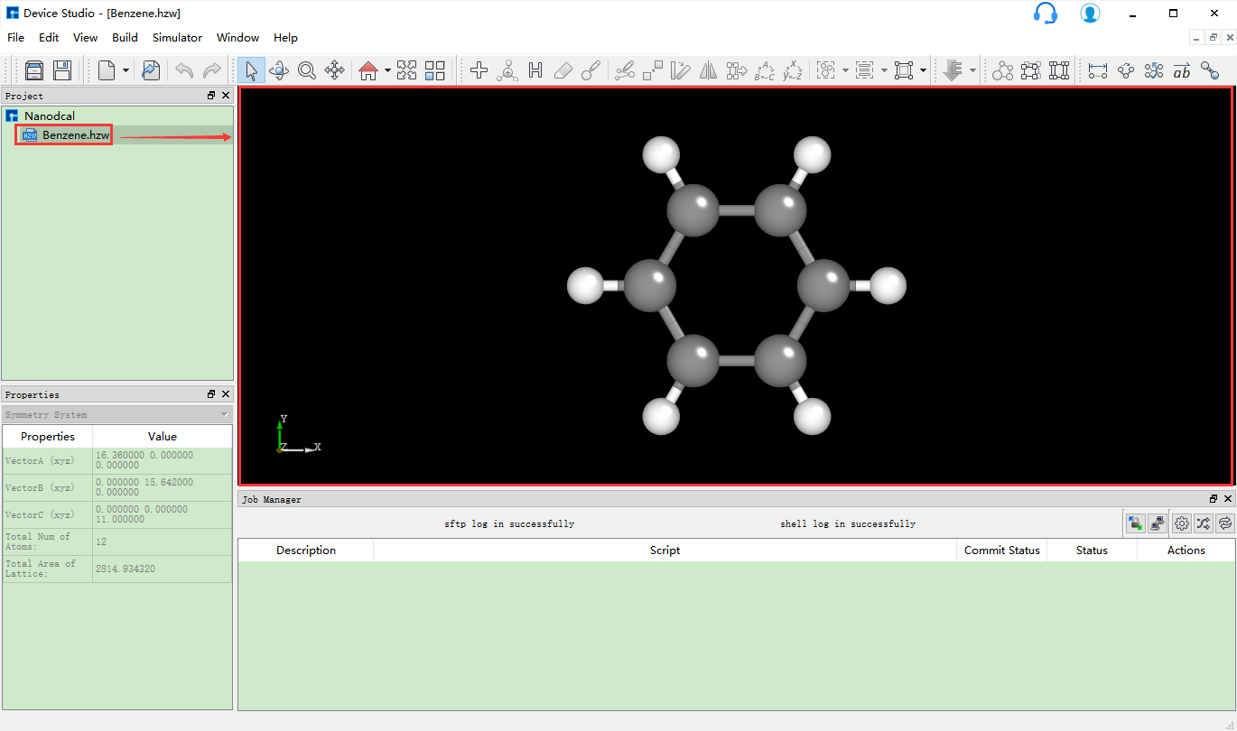Select the add hydrogen H tool
The image size is (1237, 731).
[x=535, y=70]
